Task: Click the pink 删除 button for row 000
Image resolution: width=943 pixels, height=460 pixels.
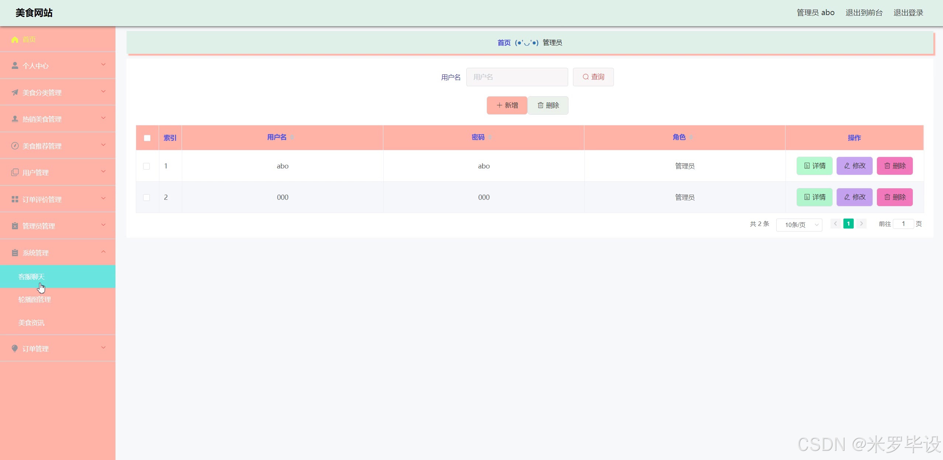Action: click(894, 197)
